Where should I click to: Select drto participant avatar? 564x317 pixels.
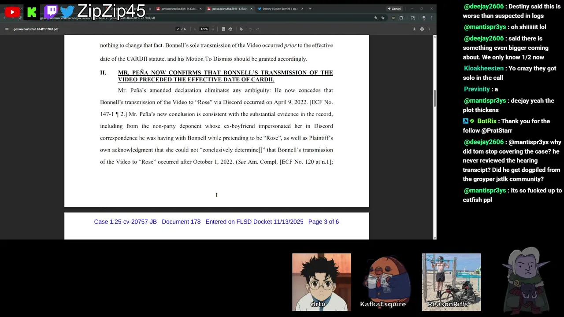322,282
